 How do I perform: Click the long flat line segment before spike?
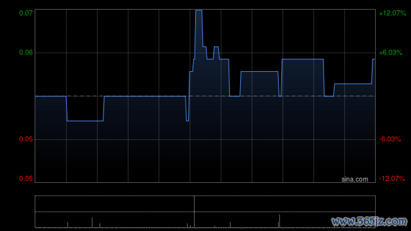(x=145, y=96)
